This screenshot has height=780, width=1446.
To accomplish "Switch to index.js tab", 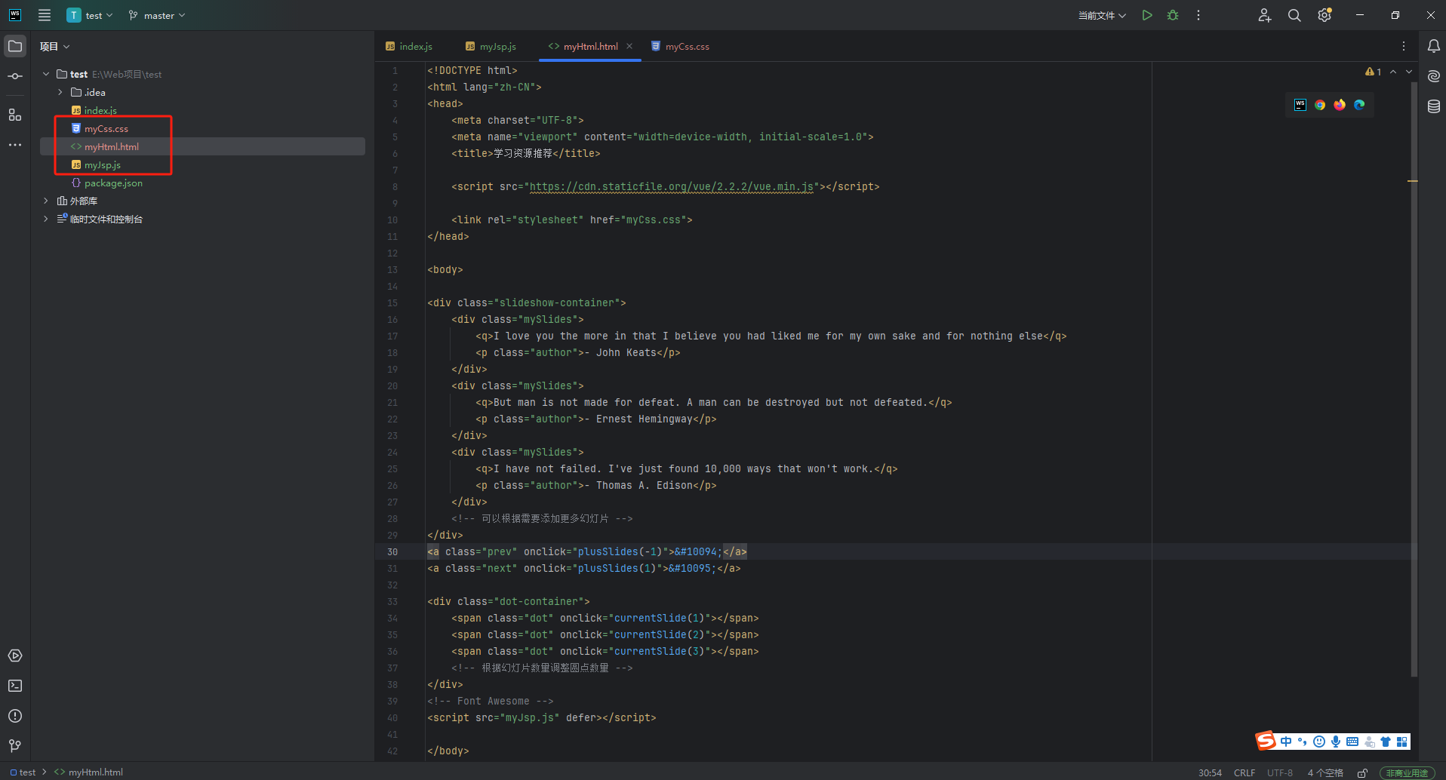I will 409,46.
